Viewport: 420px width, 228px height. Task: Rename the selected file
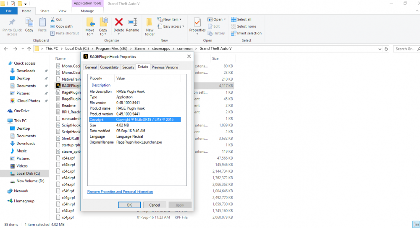(x=133, y=25)
